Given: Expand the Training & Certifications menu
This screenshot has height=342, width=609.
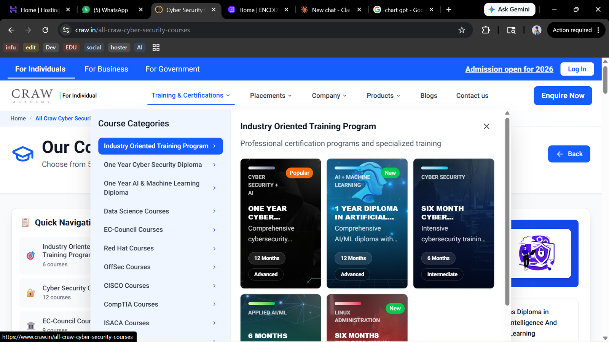Looking at the screenshot, I should [191, 95].
